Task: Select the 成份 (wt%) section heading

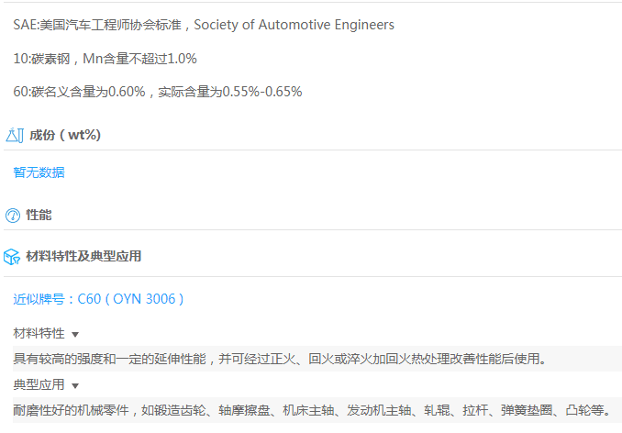Action: [x=64, y=135]
